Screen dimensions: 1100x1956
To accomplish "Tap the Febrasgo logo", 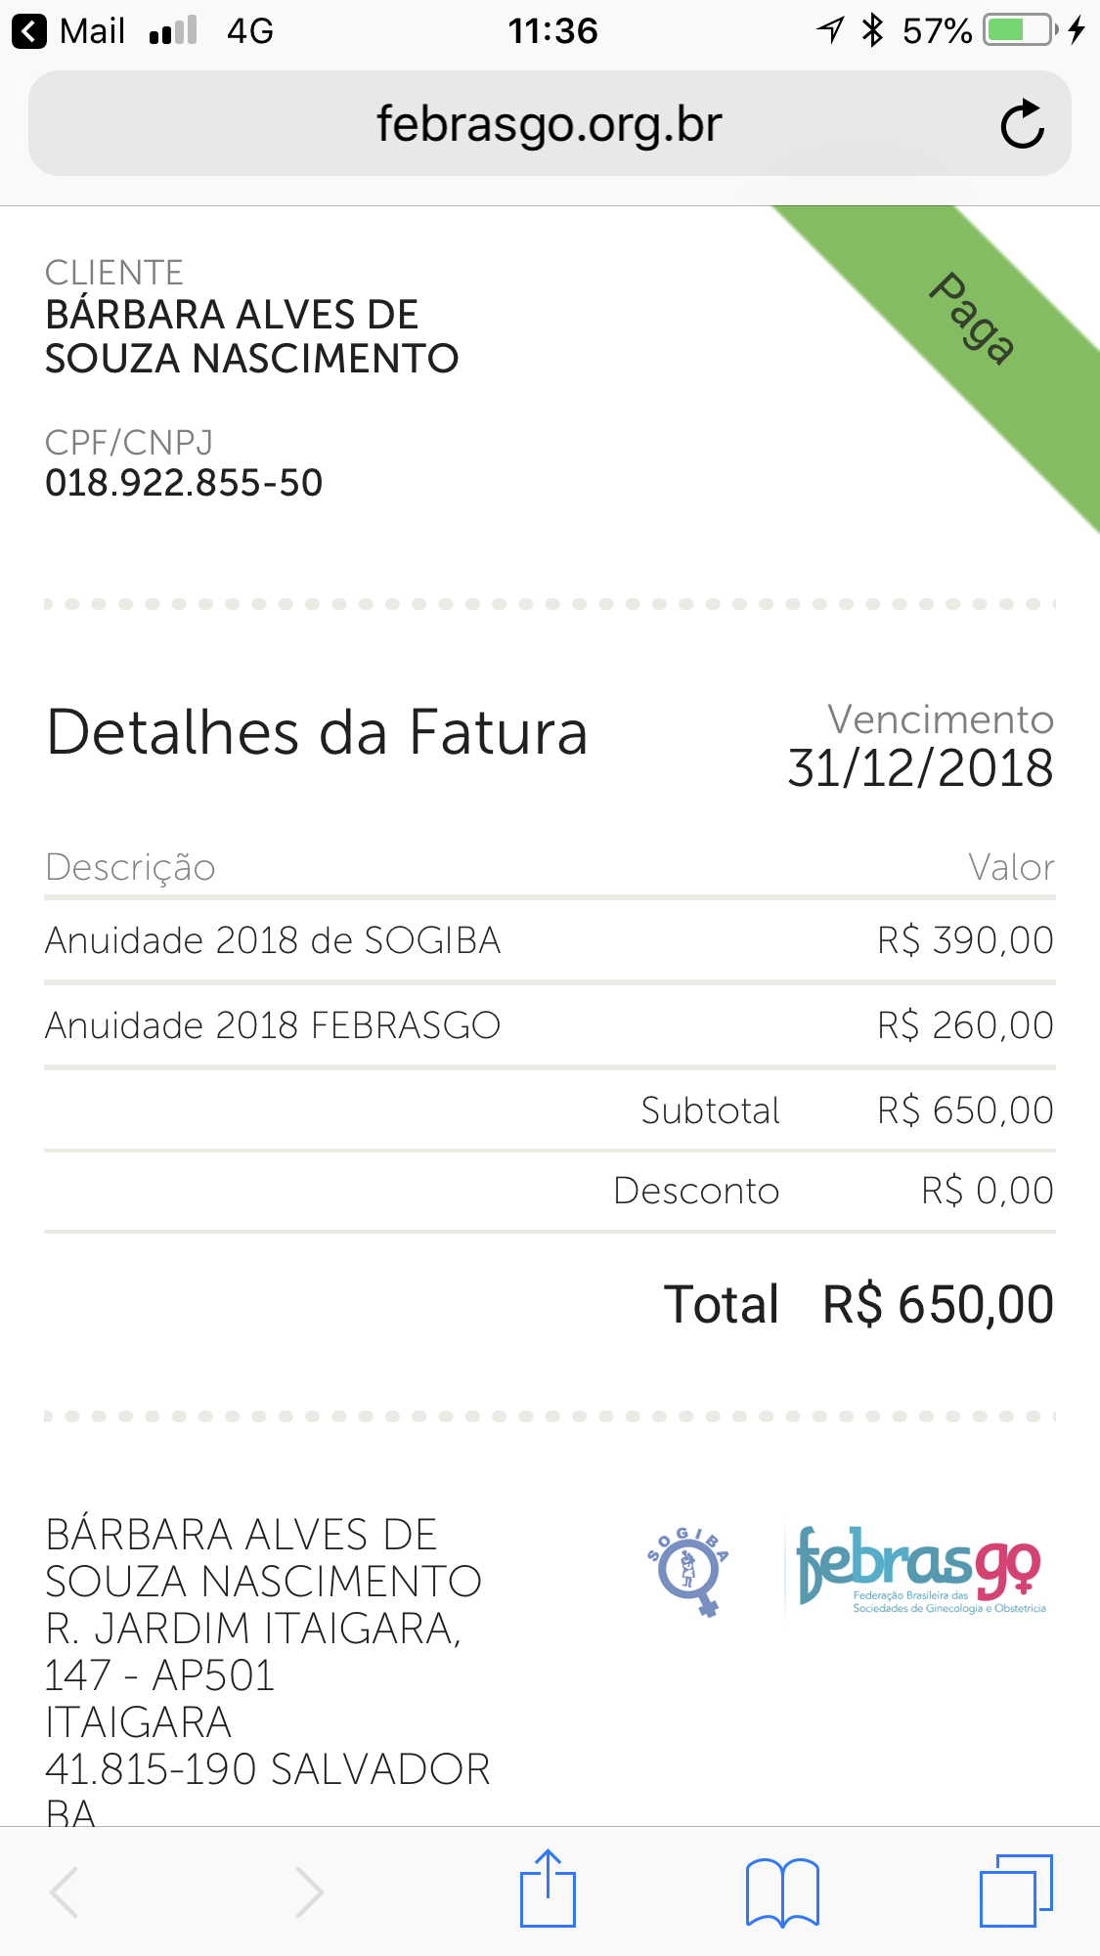I will pyautogui.click(x=919, y=1570).
